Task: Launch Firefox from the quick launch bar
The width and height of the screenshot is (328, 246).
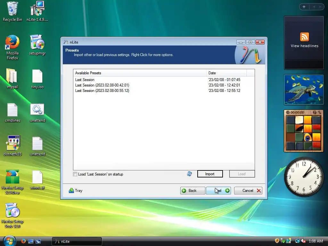Action: click(x=23, y=241)
